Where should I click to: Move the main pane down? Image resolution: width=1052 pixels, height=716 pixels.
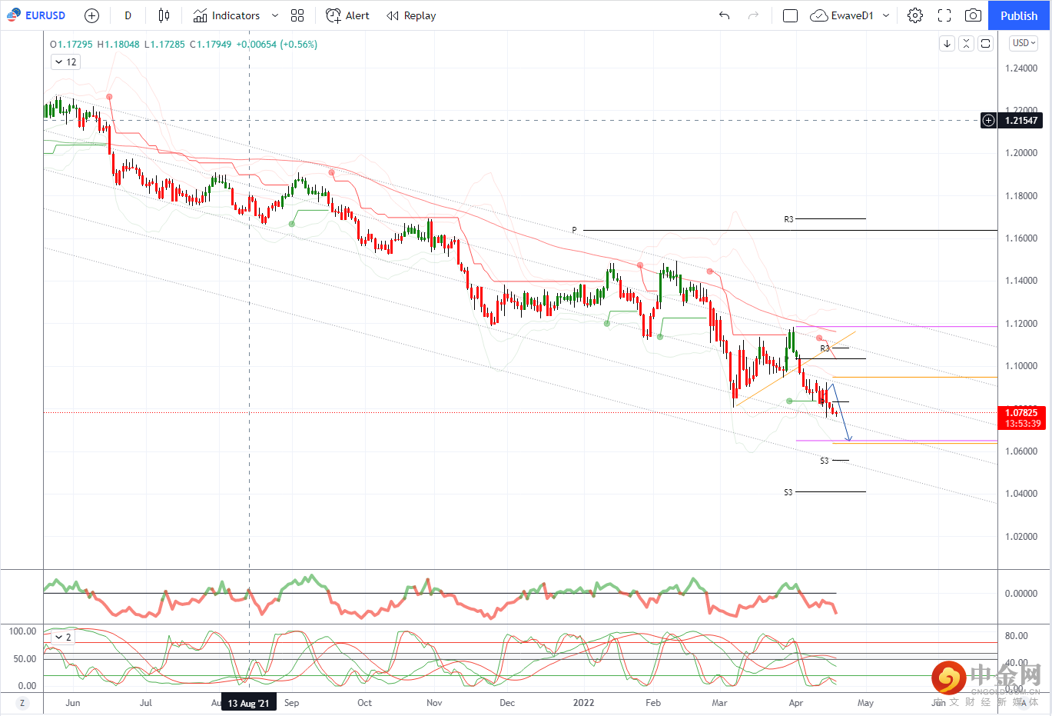tap(947, 44)
